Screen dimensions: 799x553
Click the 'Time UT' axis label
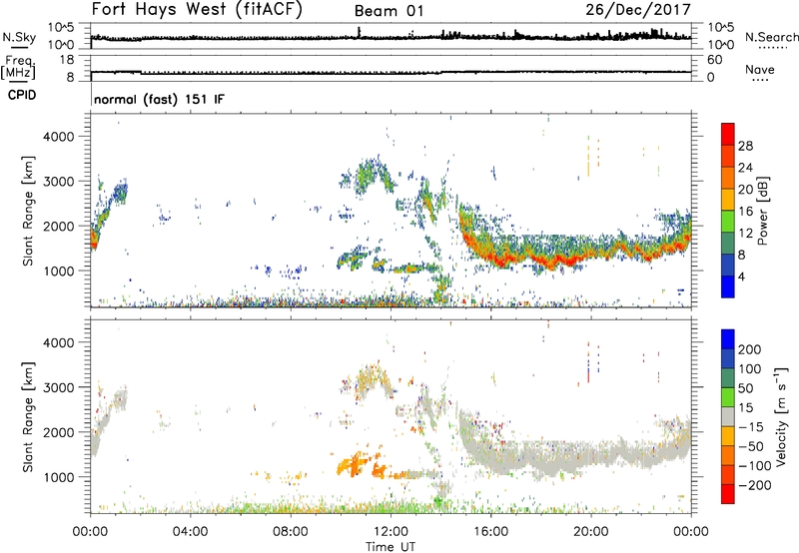click(391, 547)
